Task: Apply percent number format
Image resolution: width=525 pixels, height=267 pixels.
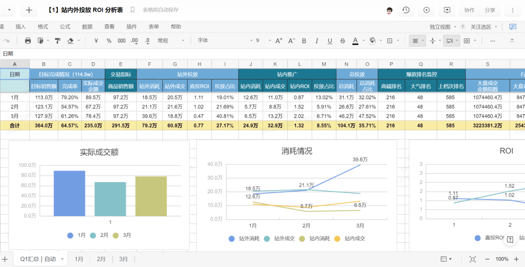Action: [x=109, y=40]
